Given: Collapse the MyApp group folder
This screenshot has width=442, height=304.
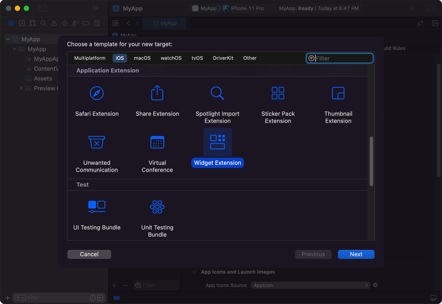Looking at the screenshot, I should click(14, 49).
